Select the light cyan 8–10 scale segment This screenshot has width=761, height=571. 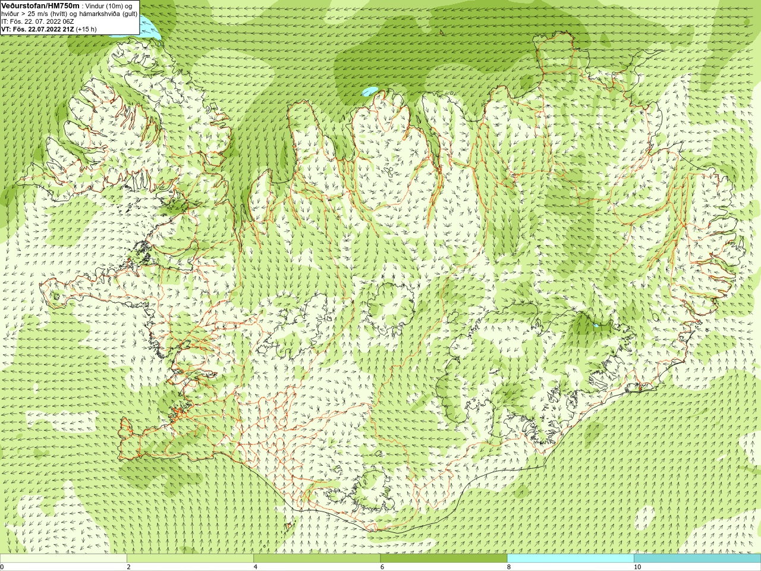click(x=571, y=559)
